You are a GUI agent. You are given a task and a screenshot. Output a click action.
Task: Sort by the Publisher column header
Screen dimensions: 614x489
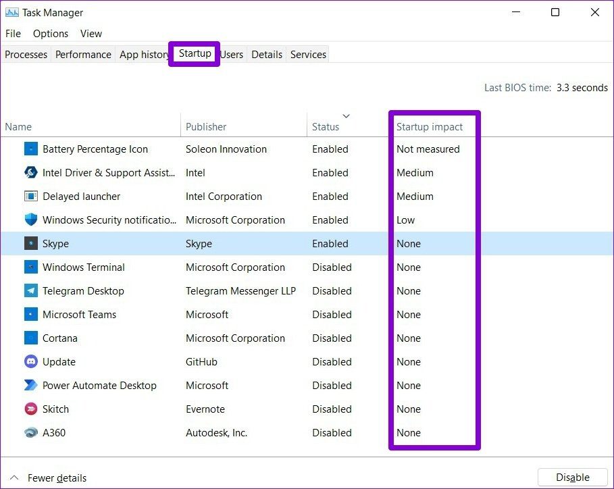point(206,127)
